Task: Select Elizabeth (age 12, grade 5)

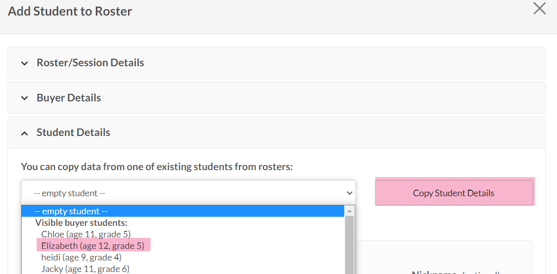Action: [x=93, y=245]
